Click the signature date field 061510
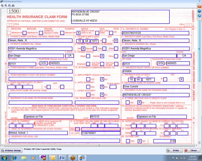 tap(105, 117)
